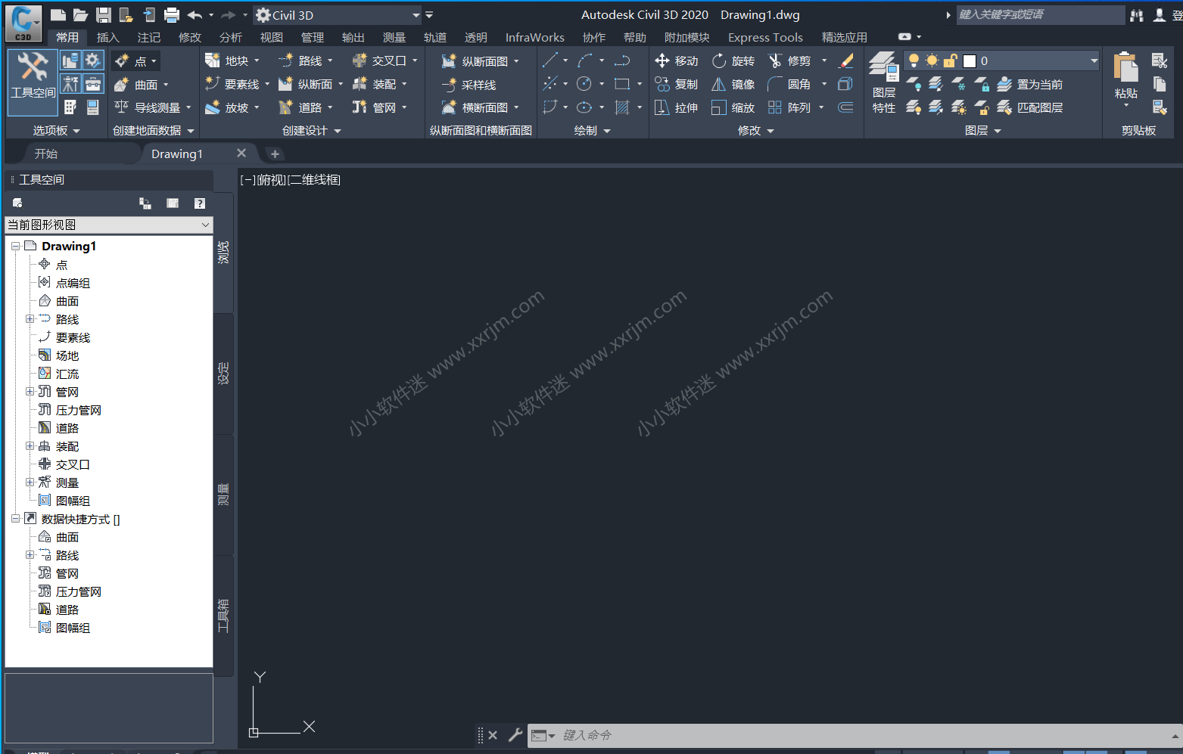Select the 旋转 Rotate tool

733,61
